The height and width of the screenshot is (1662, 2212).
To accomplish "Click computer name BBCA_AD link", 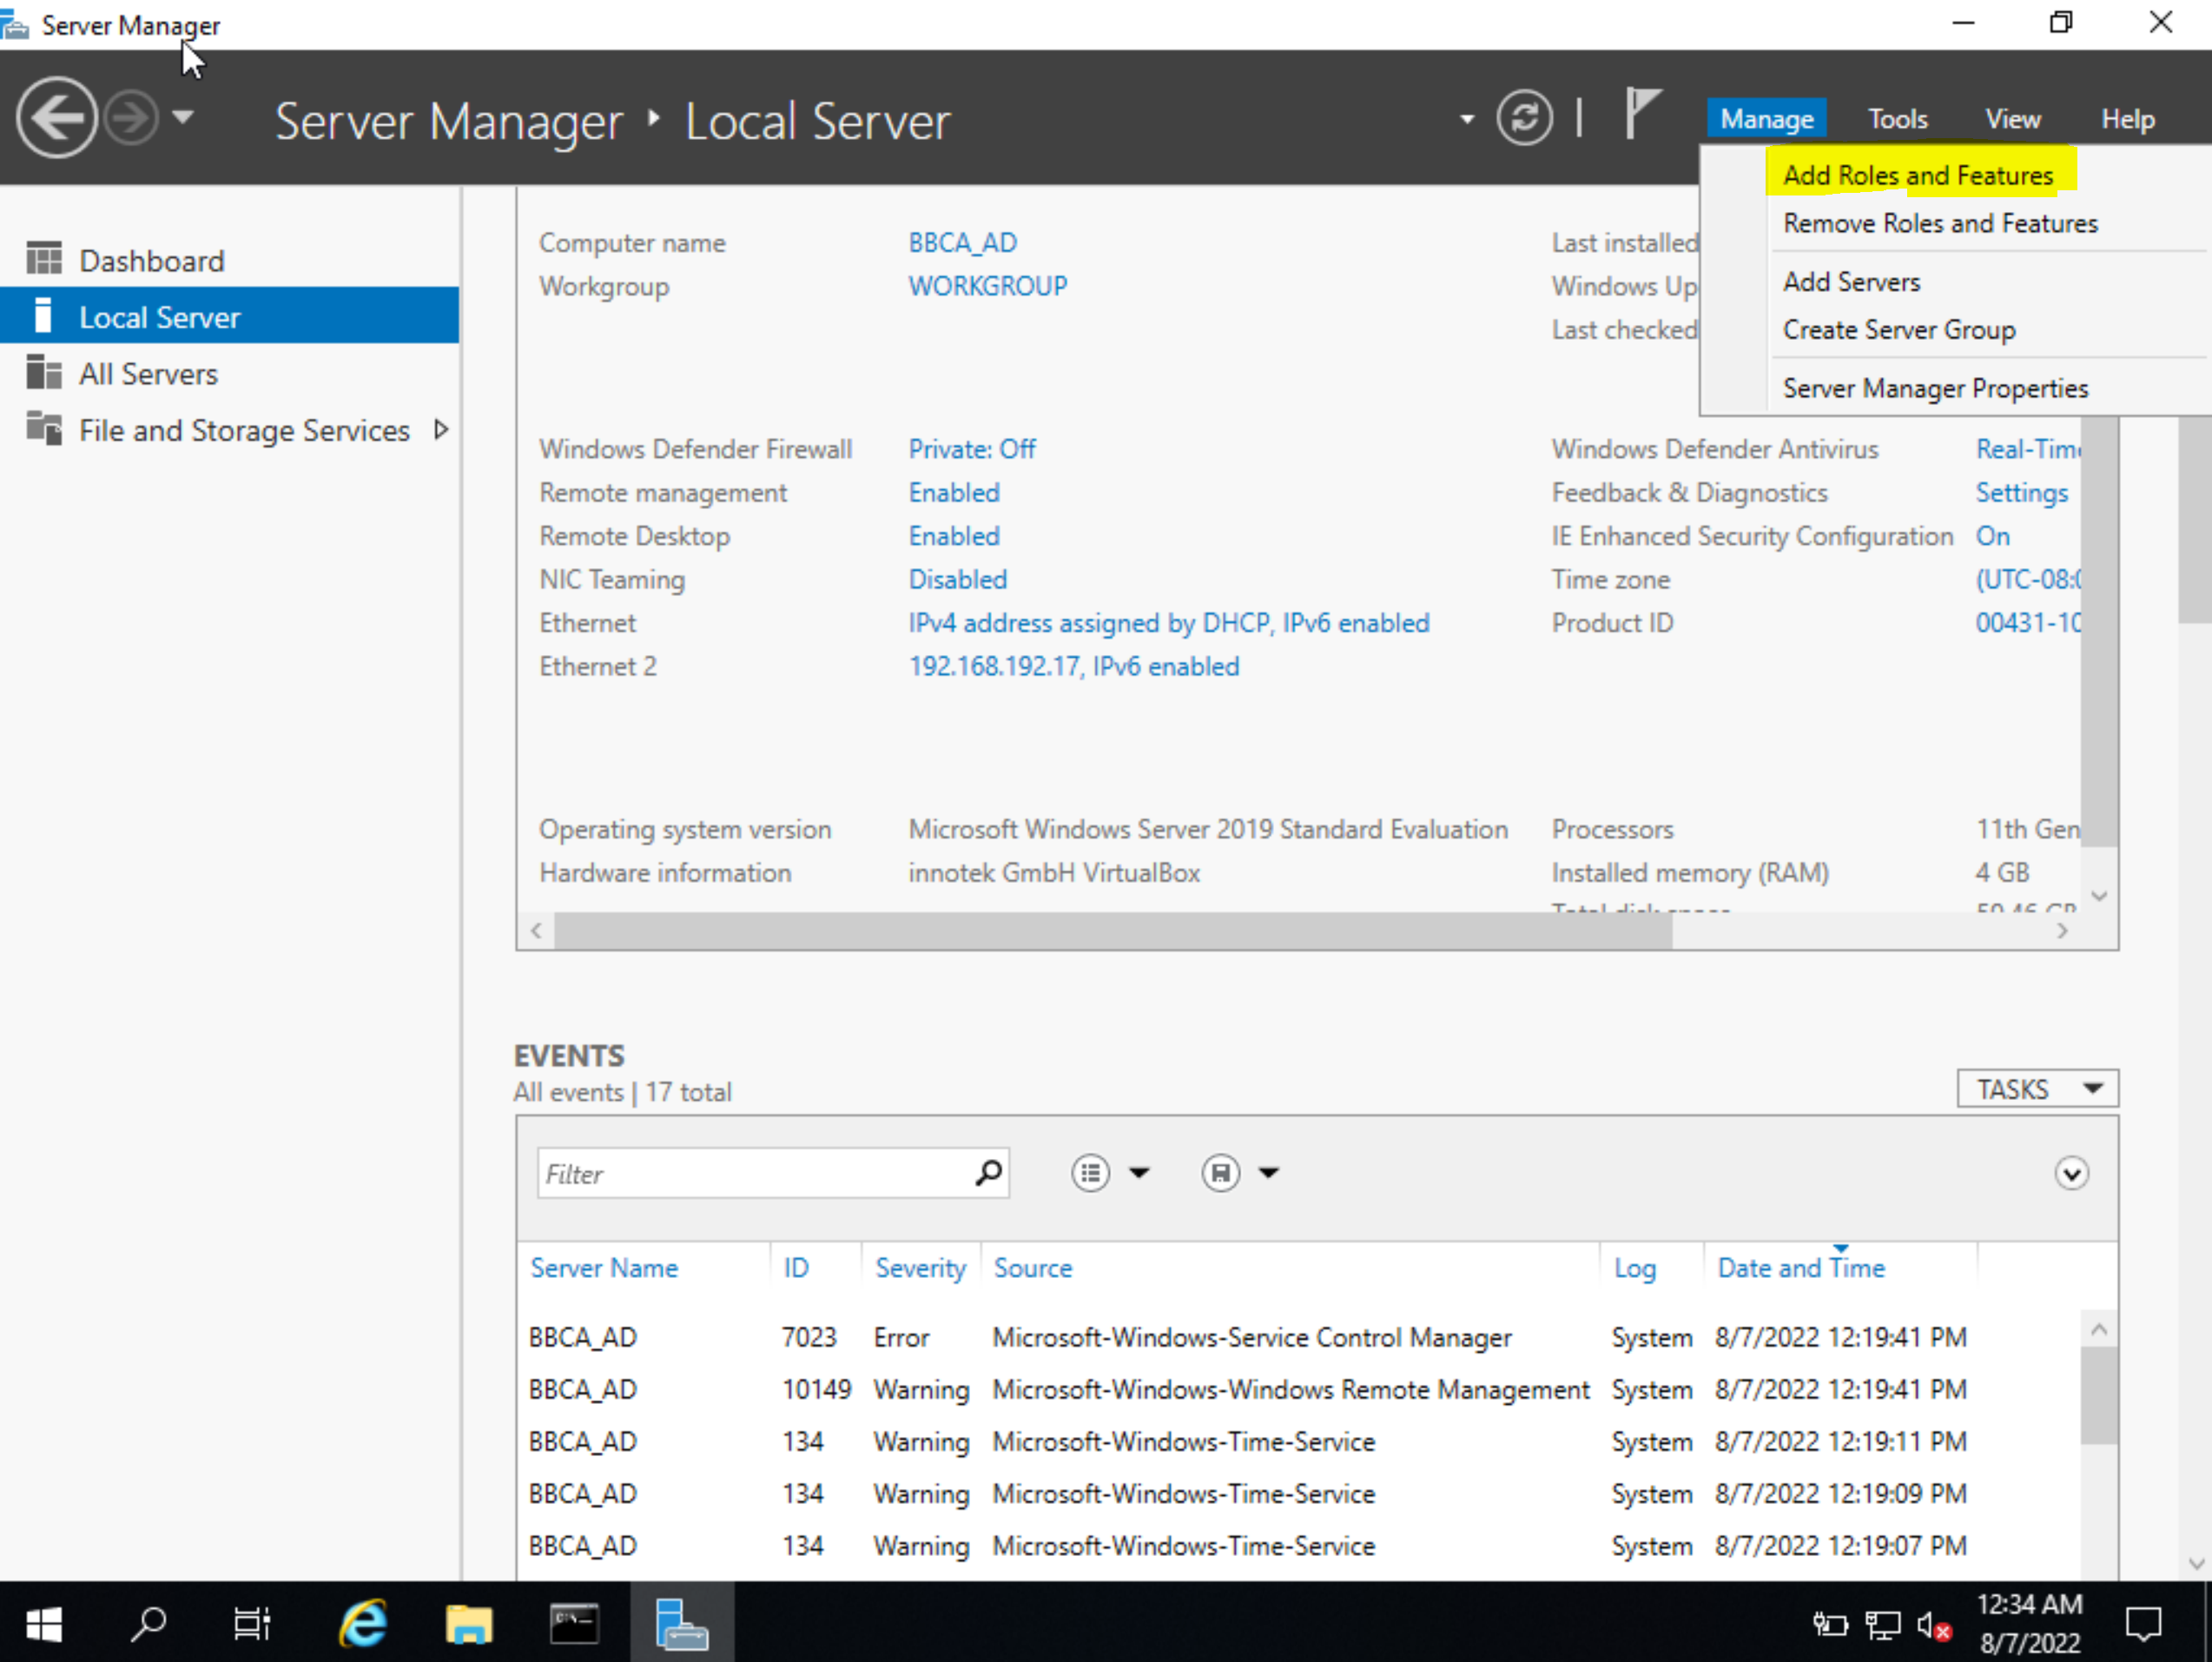I will click(962, 243).
